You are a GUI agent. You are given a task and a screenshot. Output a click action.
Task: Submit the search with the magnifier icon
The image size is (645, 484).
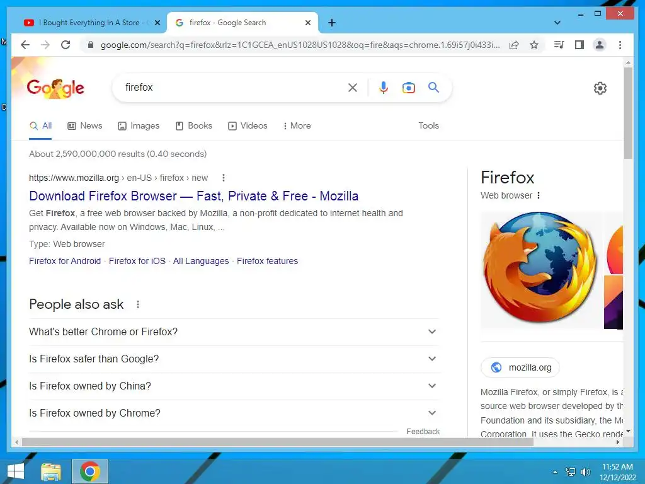pyautogui.click(x=433, y=87)
